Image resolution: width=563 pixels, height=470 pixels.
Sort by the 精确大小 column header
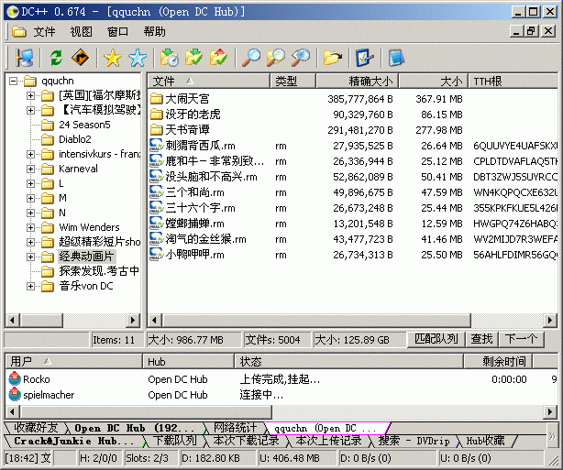click(357, 82)
